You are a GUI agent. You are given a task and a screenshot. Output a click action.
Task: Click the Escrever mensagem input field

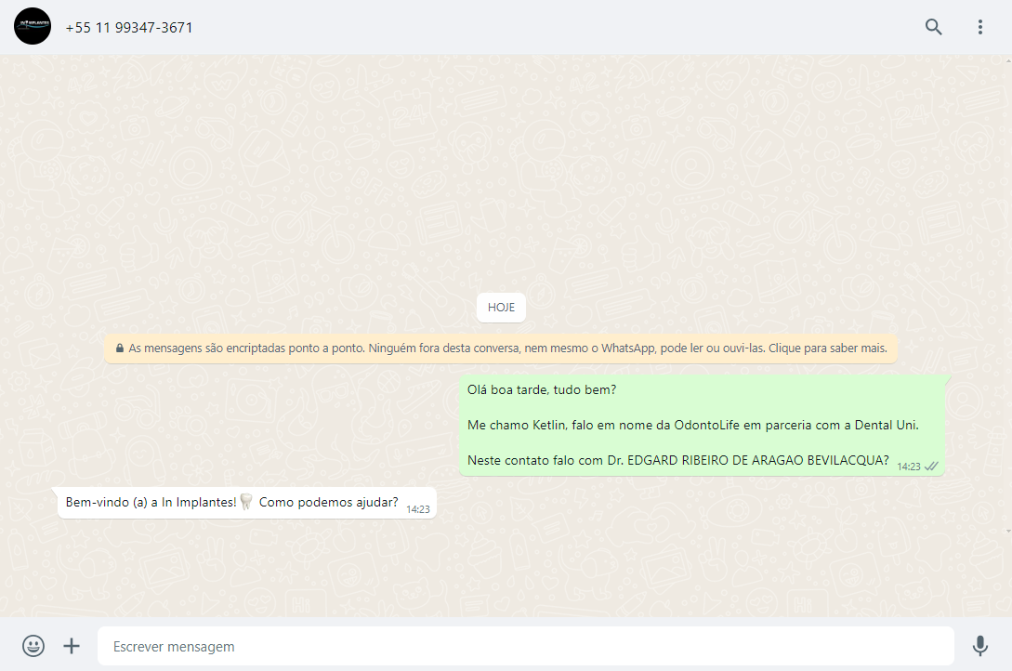[x=525, y=646]
